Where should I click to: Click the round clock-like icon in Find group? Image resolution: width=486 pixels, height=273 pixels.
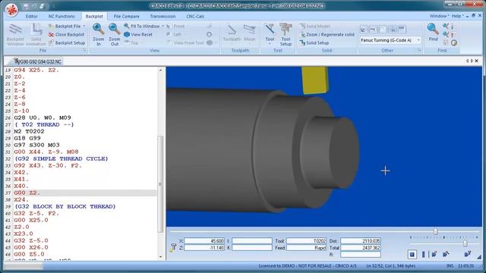tap(454, 43)
